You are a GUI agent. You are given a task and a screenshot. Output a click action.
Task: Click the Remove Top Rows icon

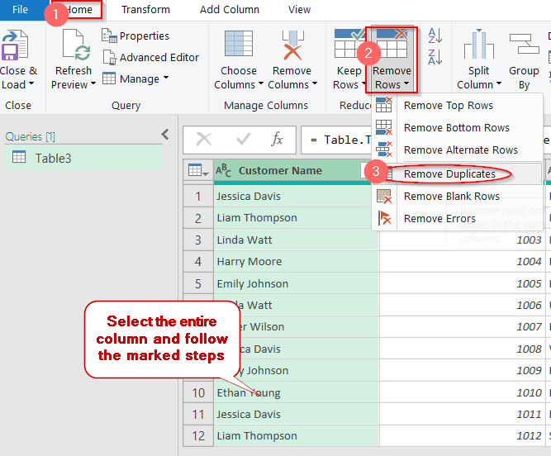click(x=384, y=105)
